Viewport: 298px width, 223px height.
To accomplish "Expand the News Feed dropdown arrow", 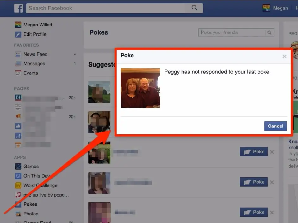I will (75, 54).
